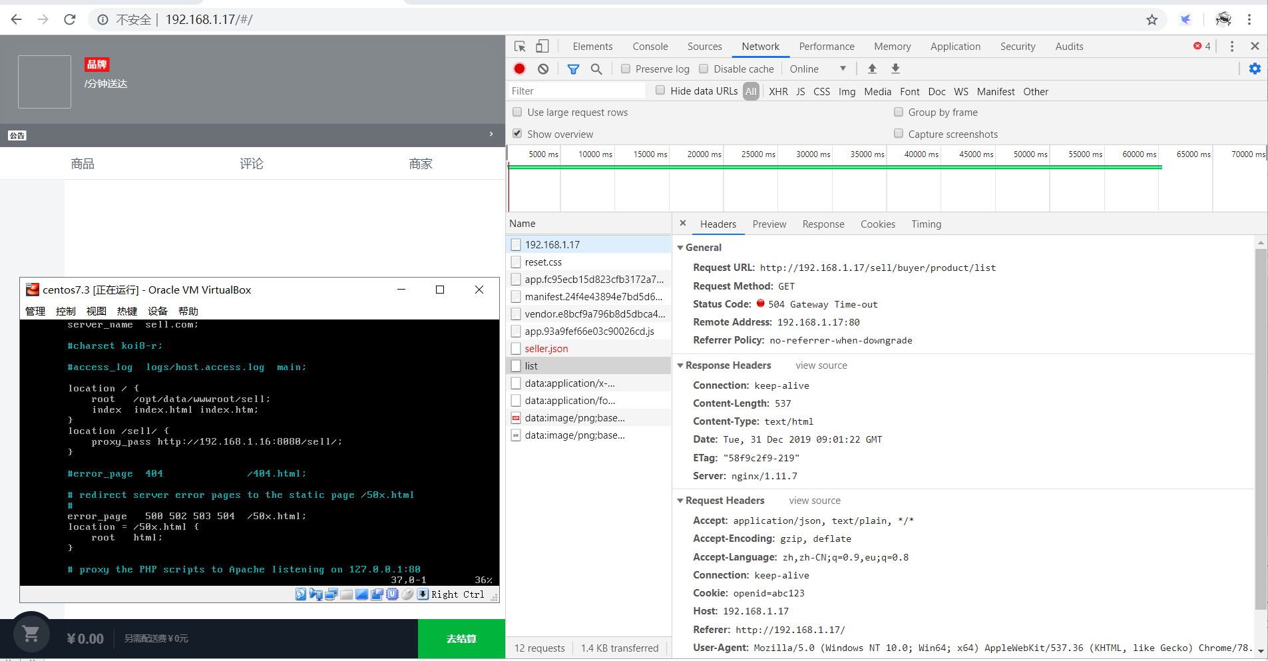Open the Preview detail tab

coord(769,224)
